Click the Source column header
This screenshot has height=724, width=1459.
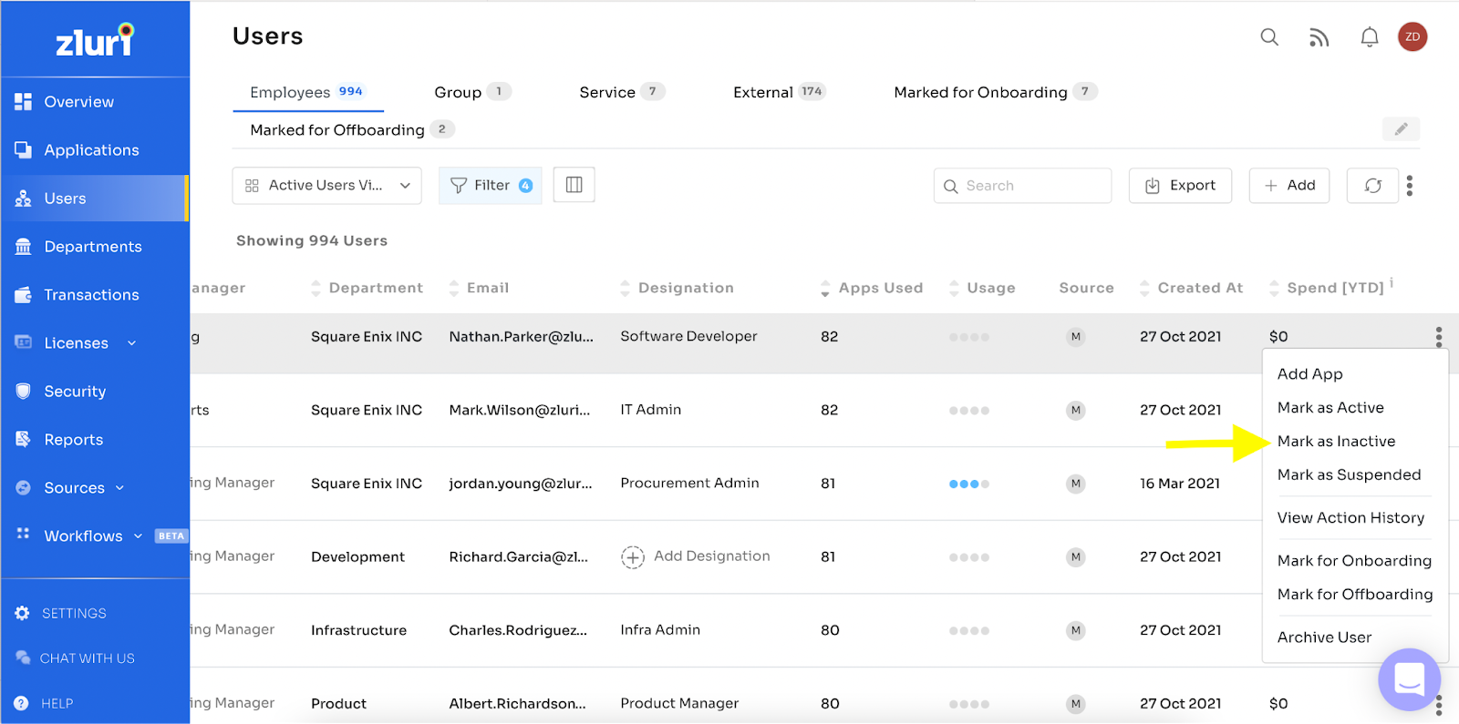tap(1086, 288)
